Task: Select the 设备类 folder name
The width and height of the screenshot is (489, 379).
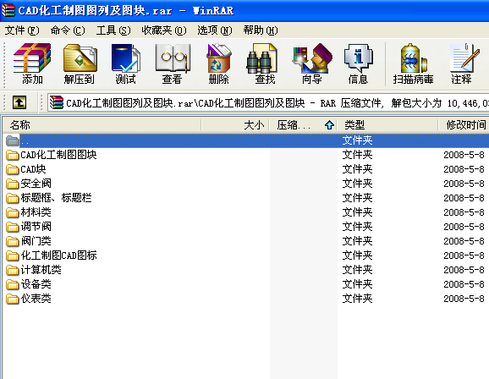Action: click(x=36, y=284)
